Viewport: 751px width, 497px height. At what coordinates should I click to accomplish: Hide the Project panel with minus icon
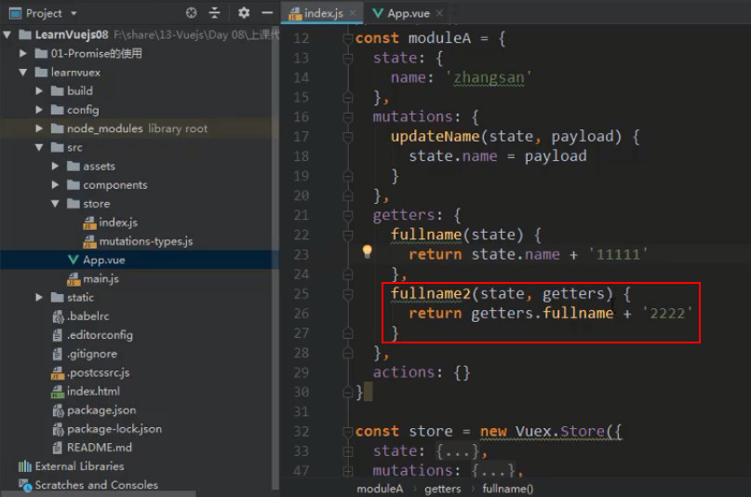[x=267, y=13]
